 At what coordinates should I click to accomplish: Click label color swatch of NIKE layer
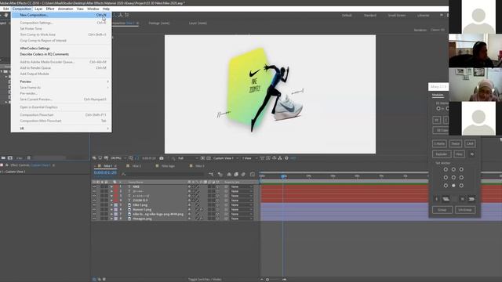click(116, 186)
